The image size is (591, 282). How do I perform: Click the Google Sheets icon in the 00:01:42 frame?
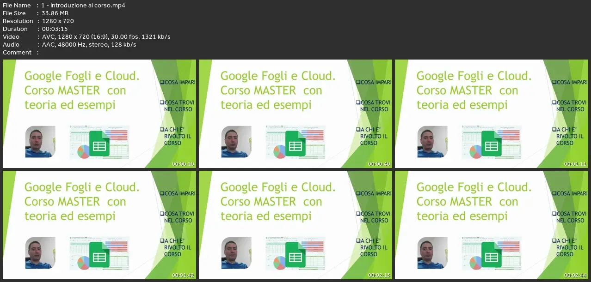tap(99, 255)
